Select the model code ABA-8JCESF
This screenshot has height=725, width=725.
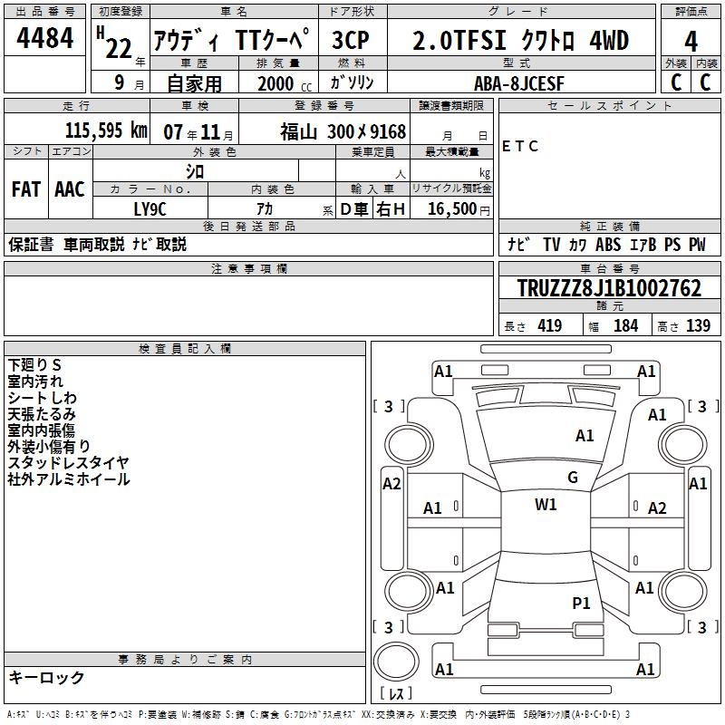518,82
